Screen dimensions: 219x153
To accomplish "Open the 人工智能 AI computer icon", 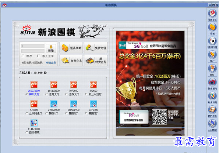I will click(x=212, y=123).
